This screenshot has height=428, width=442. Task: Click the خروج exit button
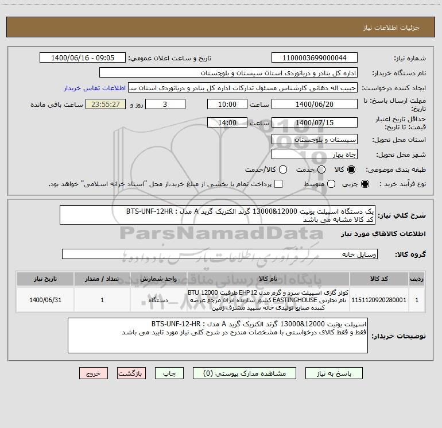[94, 373]
